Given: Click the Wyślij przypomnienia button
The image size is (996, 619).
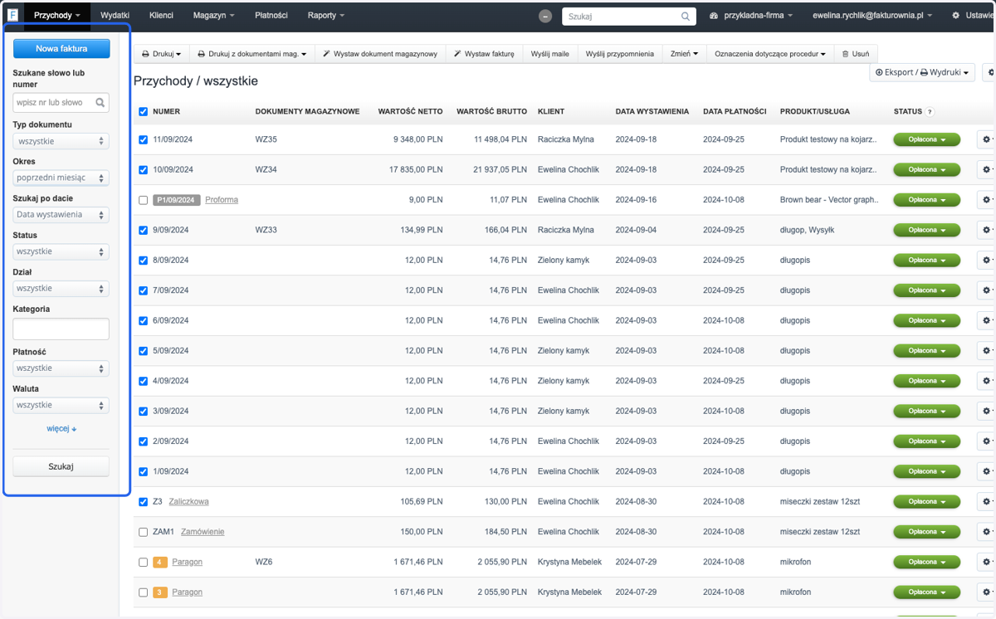Looking at the screenshot, I should [x=618, y=54].
